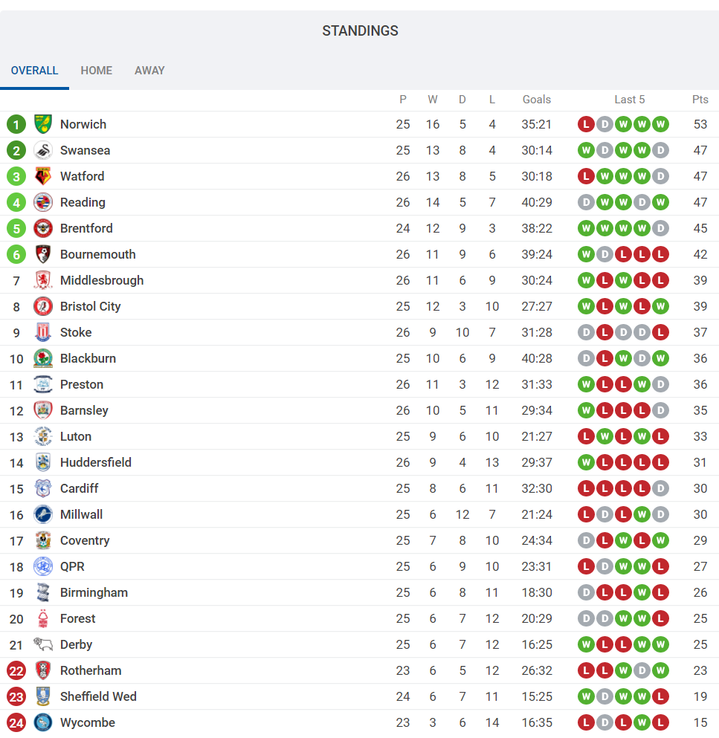Click the Watford club crest icon
Screen dimensions: 719x738
[43, 176]
